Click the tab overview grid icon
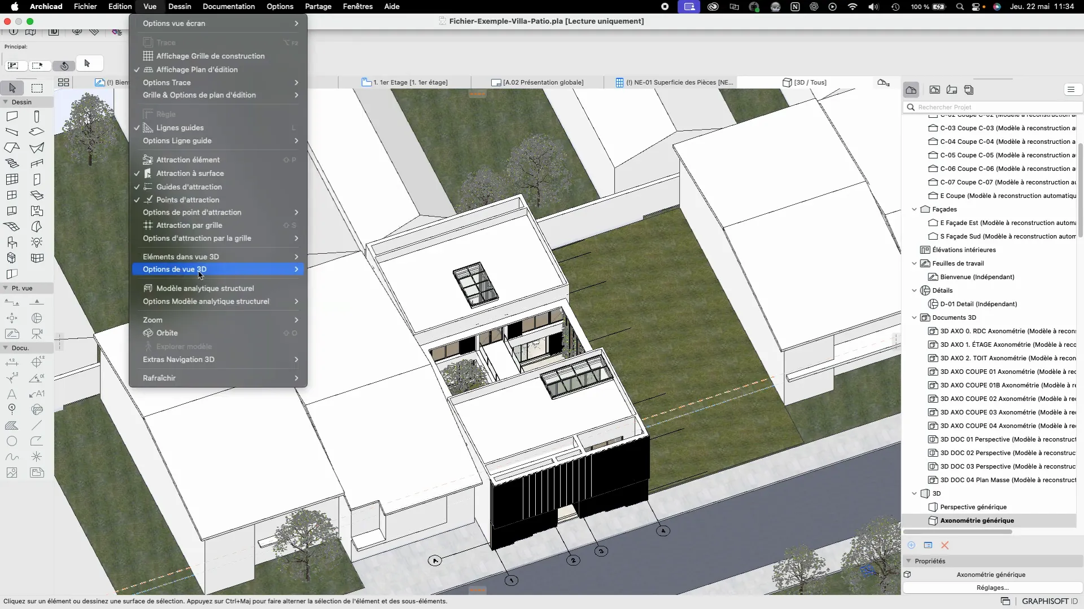The image size is (1084, 609). coord(63,82)
